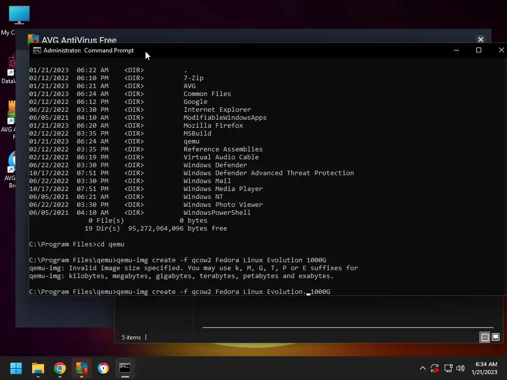Click the '19 Dir(s)' summary text
Image resolution: width=507 pixels, height=380 pixels.
click(102, 229)
